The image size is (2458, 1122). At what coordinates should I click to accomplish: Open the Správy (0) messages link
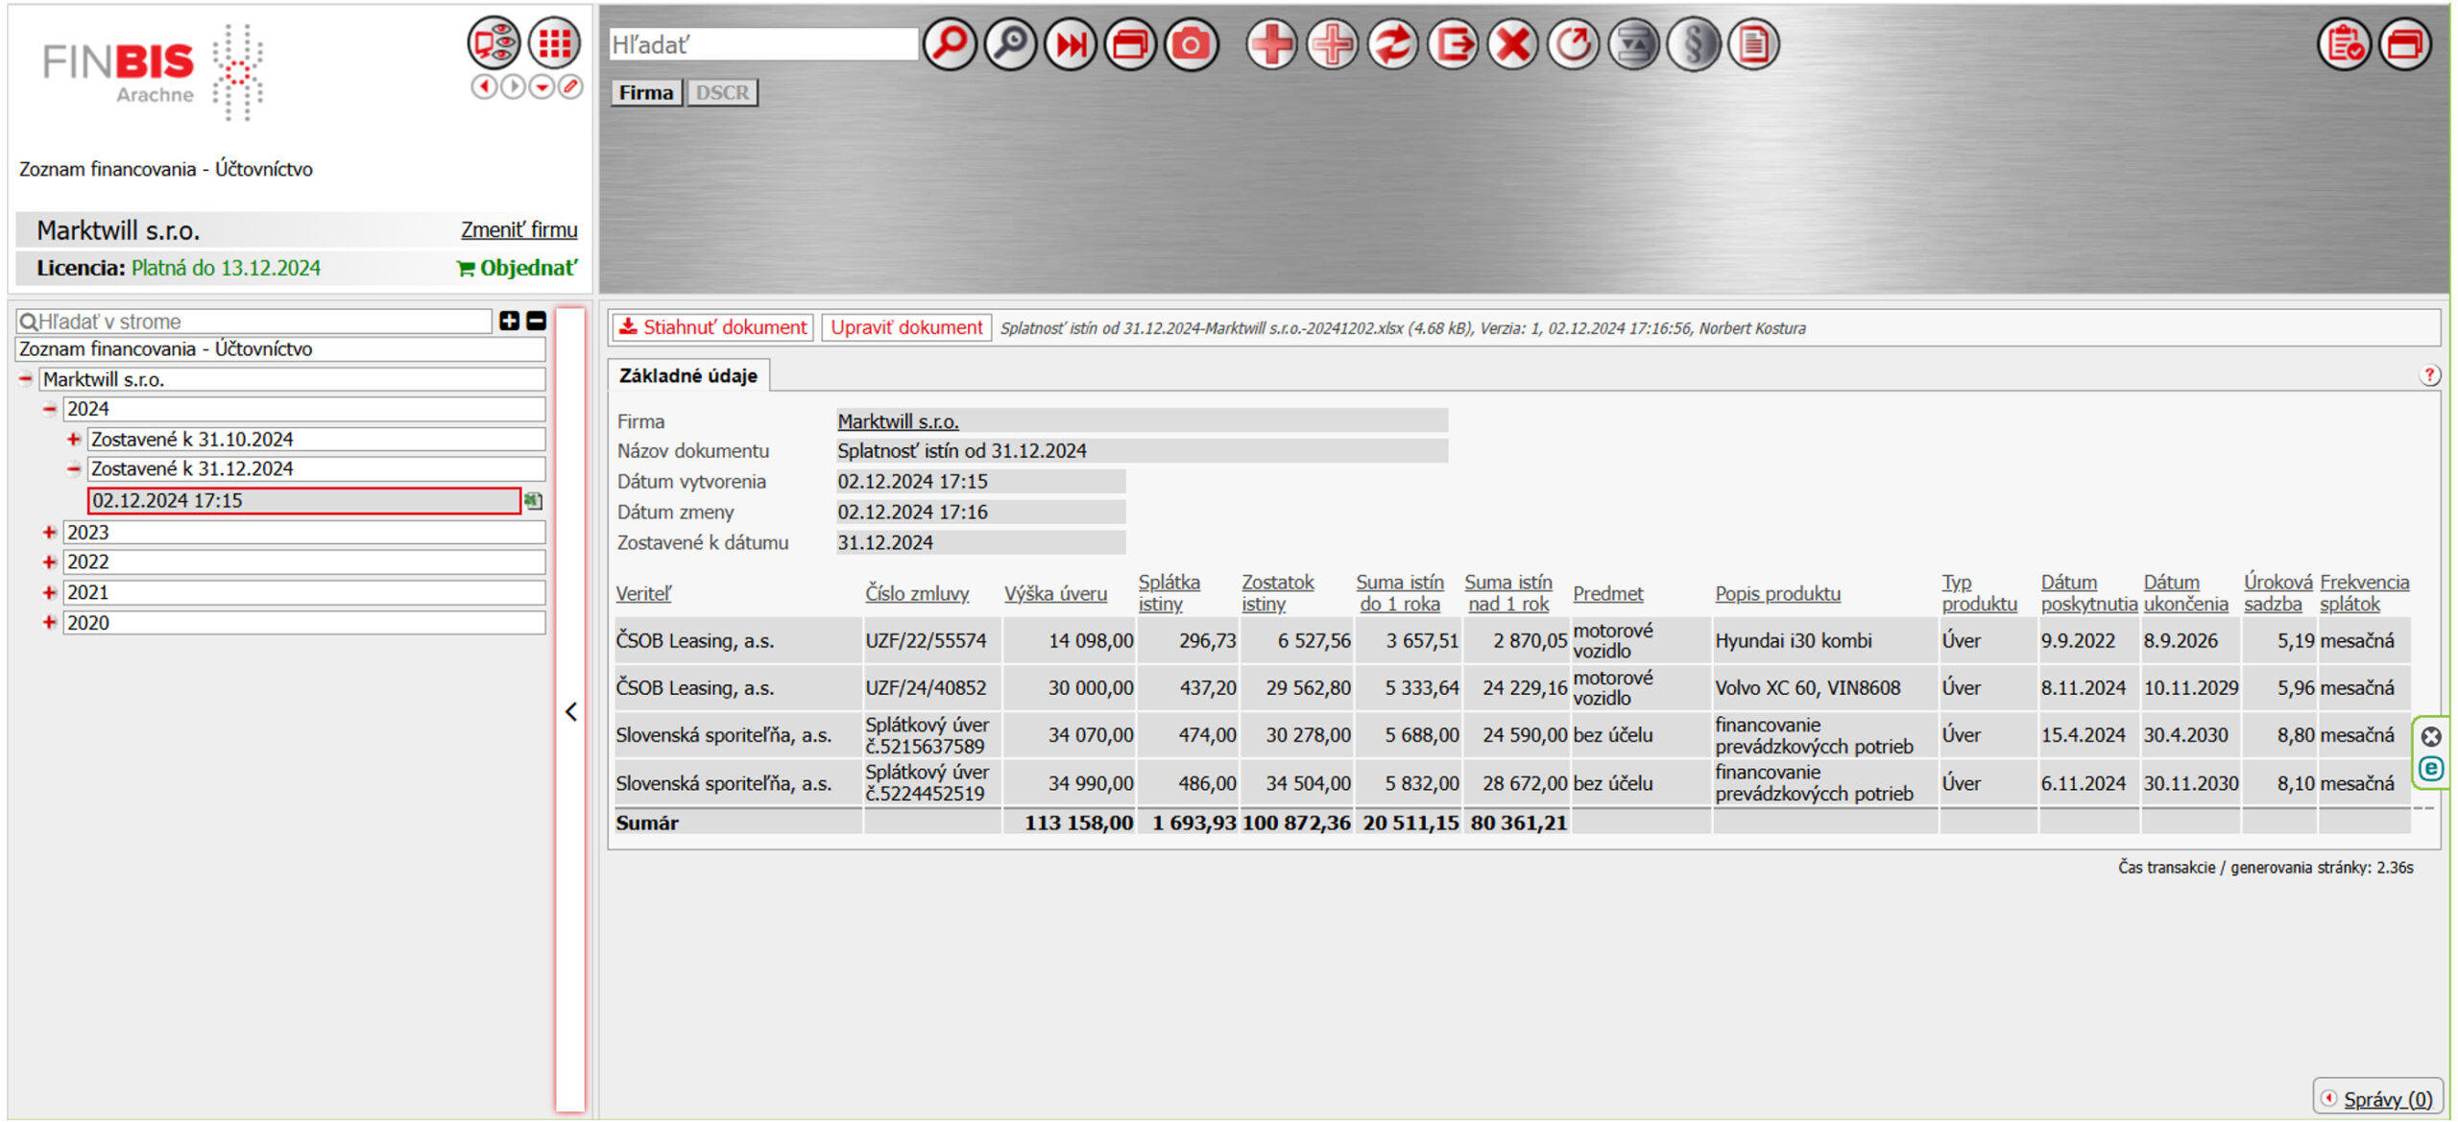(x=2388, y=1099)
